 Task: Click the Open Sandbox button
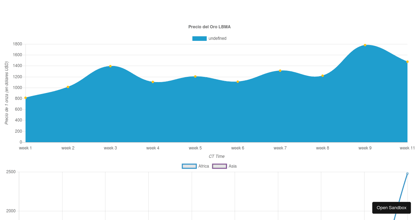pos(391,207)
